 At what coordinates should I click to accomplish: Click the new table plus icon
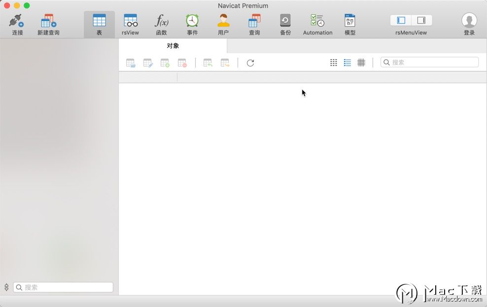[165, 63]
